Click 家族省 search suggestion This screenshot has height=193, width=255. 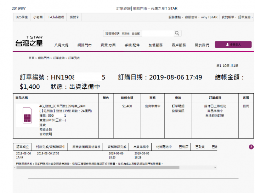click(x=125, y=34)
